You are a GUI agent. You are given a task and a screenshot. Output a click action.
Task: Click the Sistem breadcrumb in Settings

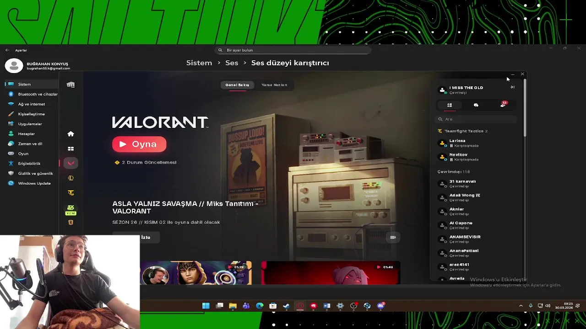tap(199, 63)
